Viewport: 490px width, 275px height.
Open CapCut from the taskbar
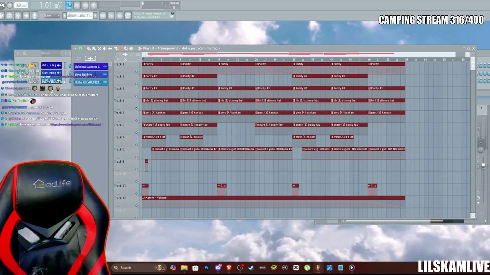tap(296, 268)
